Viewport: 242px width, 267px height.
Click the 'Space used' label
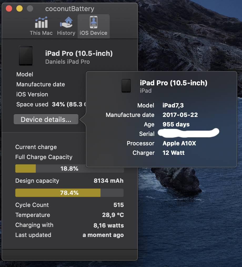(x=32, y=104)
